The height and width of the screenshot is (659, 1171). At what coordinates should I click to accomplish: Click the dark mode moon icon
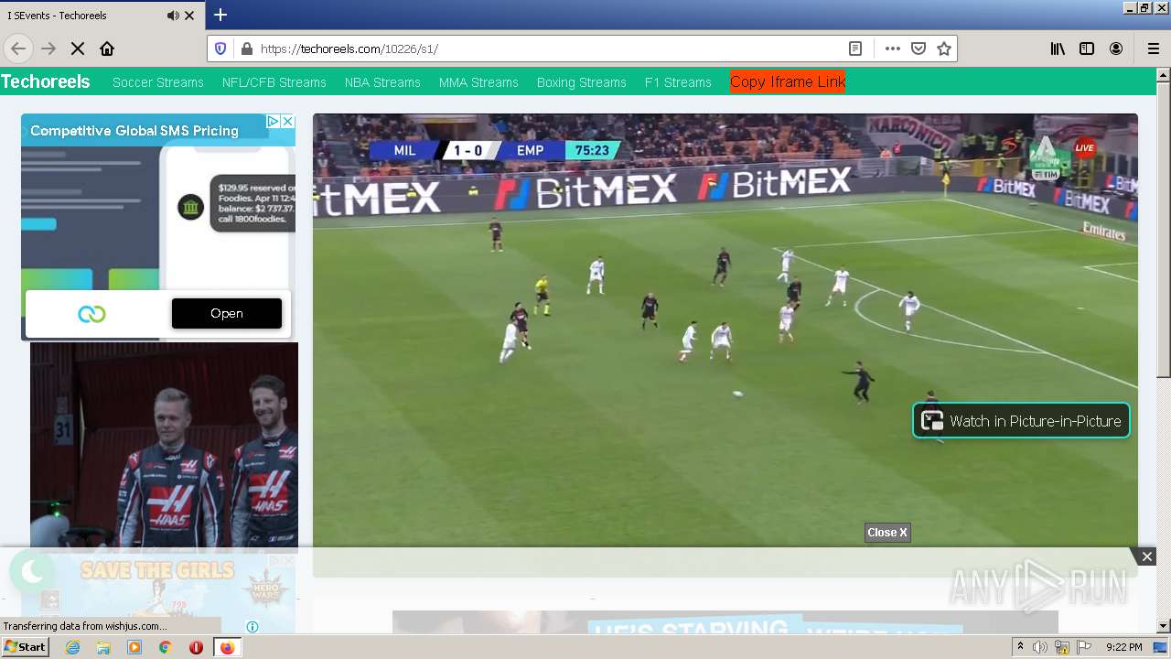pyautogui.click(x=32, y=572)
